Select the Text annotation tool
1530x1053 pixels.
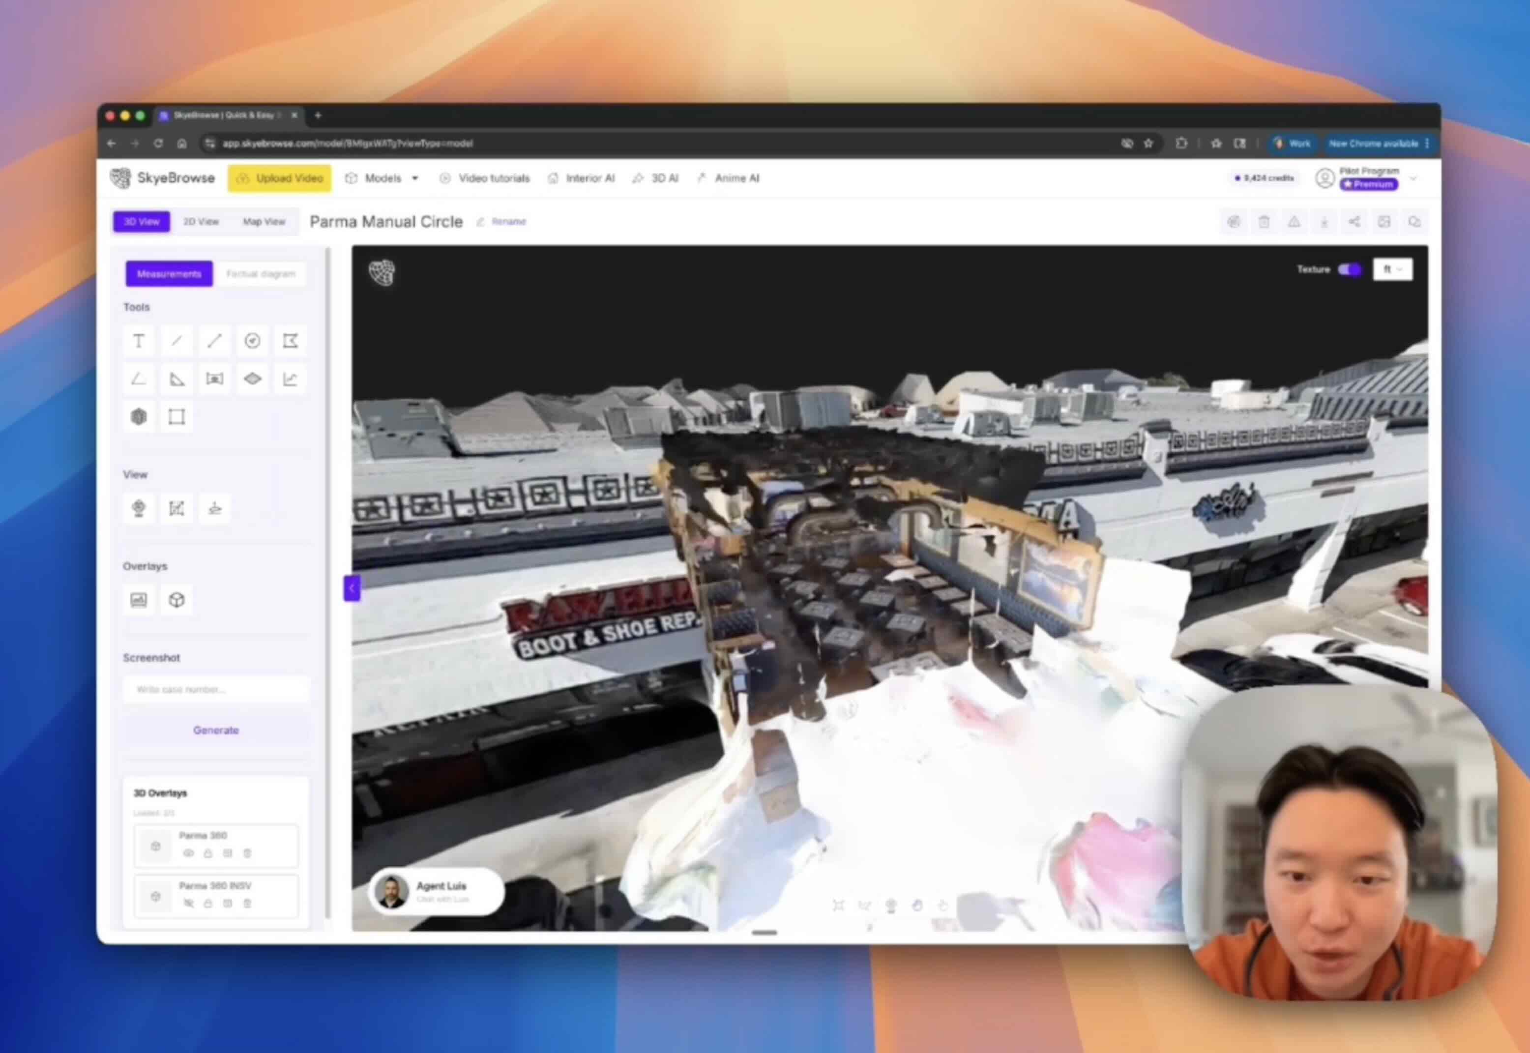(x=139, y=341)
